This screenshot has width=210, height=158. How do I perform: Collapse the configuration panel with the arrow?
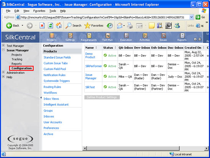(41, 98)
